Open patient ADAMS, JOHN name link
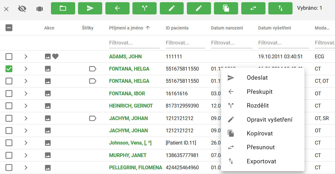The image size is (335, 174). pyautogui.click(x=126, y=56)
